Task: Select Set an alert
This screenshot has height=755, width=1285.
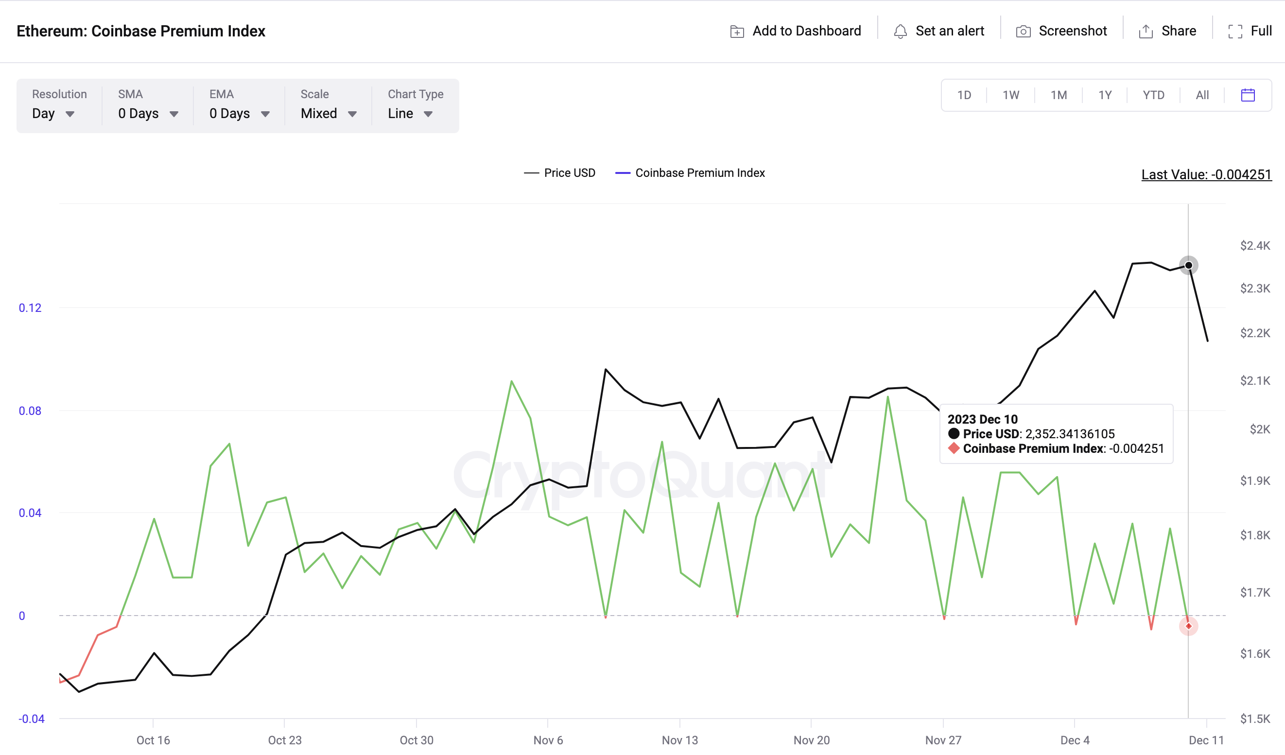Action: 950,31
